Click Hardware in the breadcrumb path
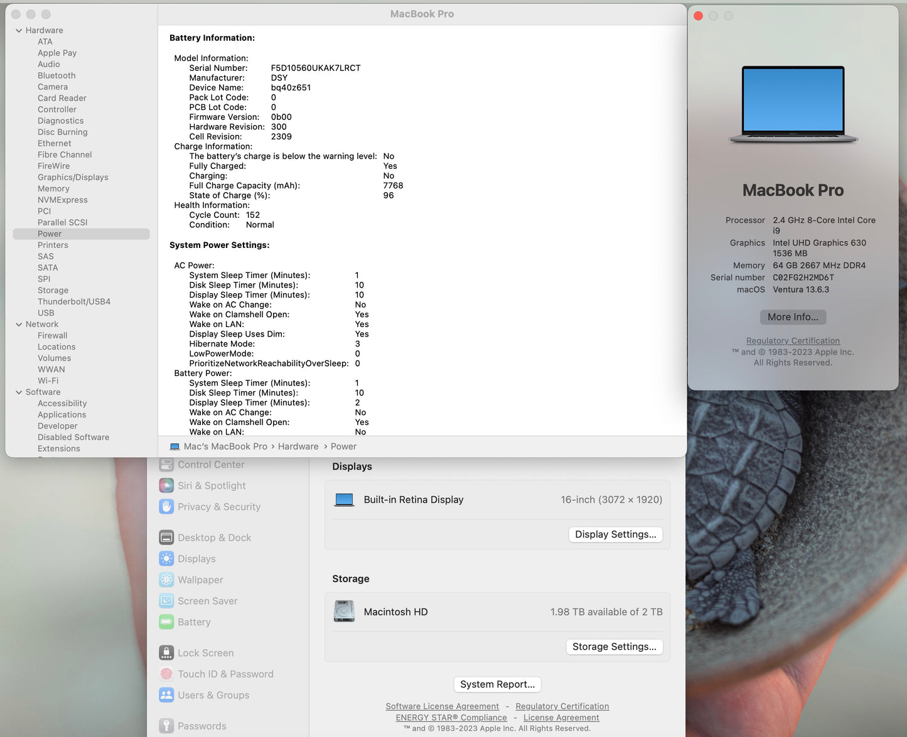Image resolution: width=907 pixels, height=737 pixels. tap(298, 446)
